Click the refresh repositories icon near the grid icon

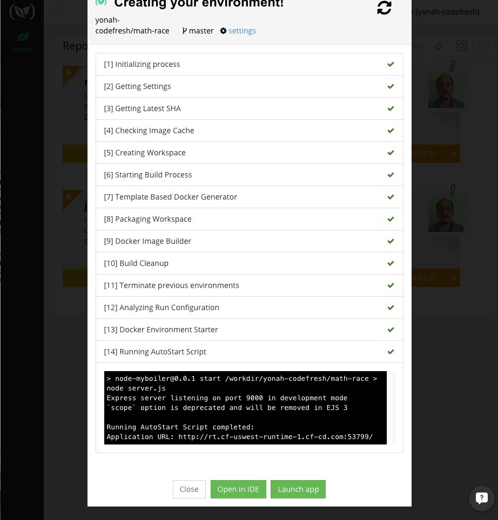click(x=439, y=46)
